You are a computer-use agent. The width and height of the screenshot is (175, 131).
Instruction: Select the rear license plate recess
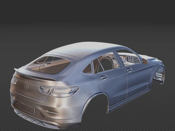tap(27, 108)
